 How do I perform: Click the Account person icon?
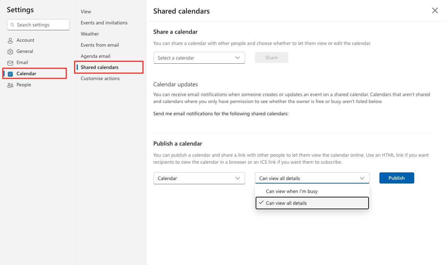click(x=10, y=40)
